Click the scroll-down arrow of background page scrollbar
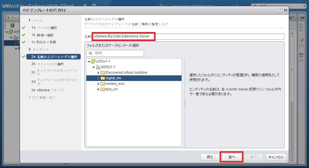This screenshot has width=309, height=168. click(x=292, y=160)
